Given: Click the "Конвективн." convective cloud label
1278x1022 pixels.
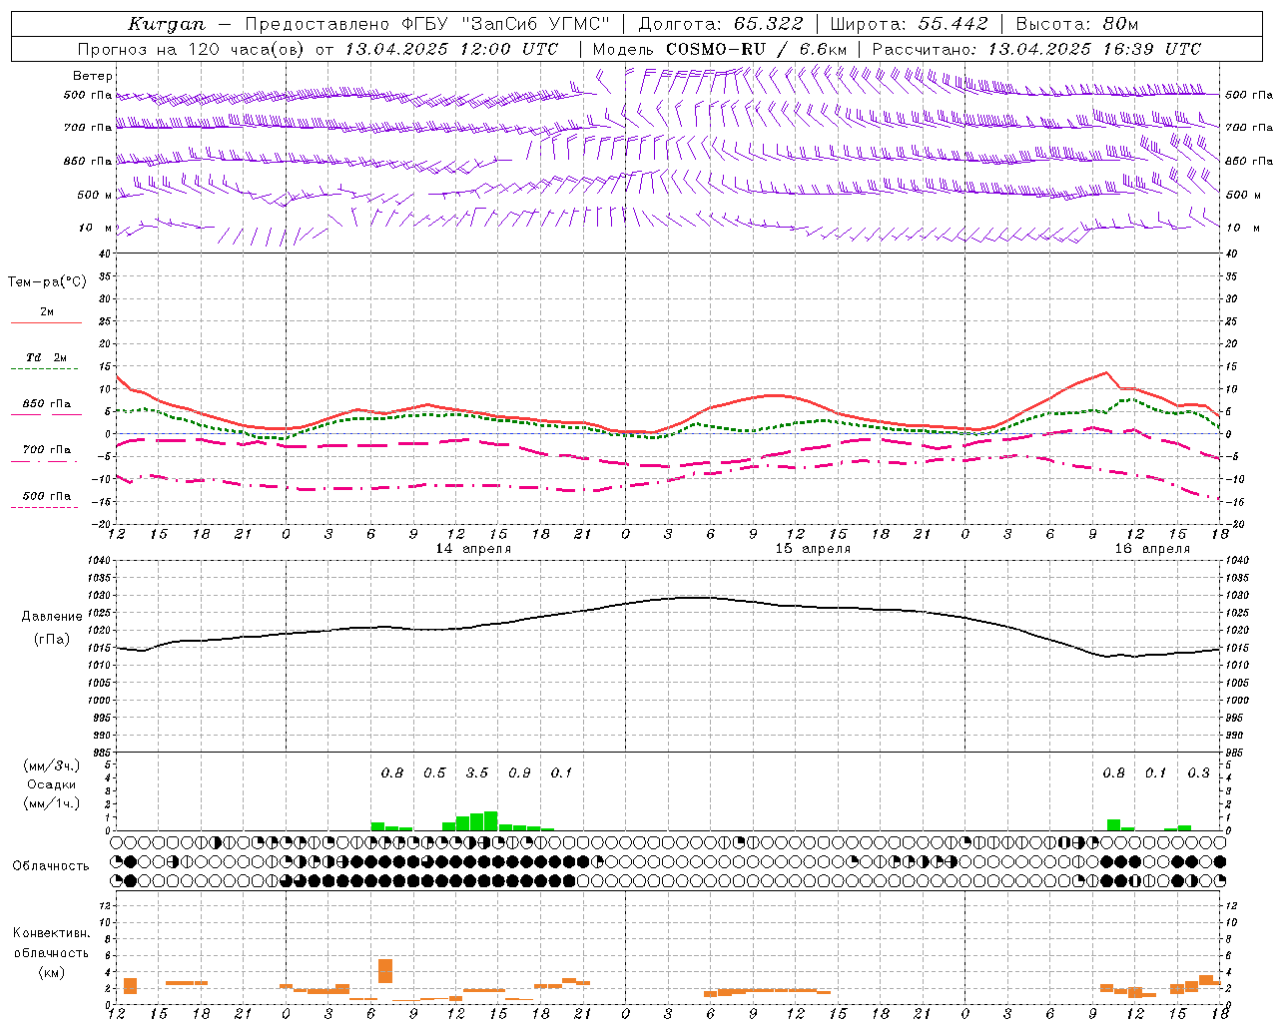Looking at the screenshot, I should click(52, 933).
